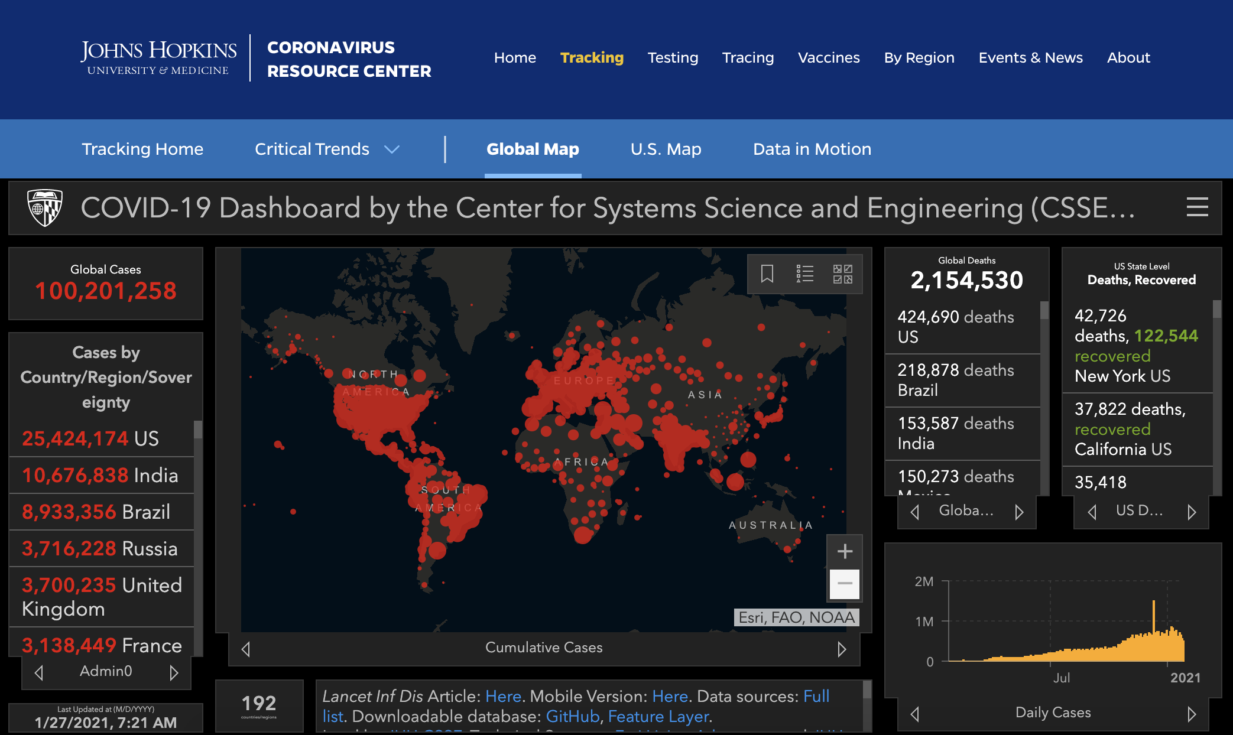Select India in cases by country list
1233x735 pixels.
coord(100,475)
